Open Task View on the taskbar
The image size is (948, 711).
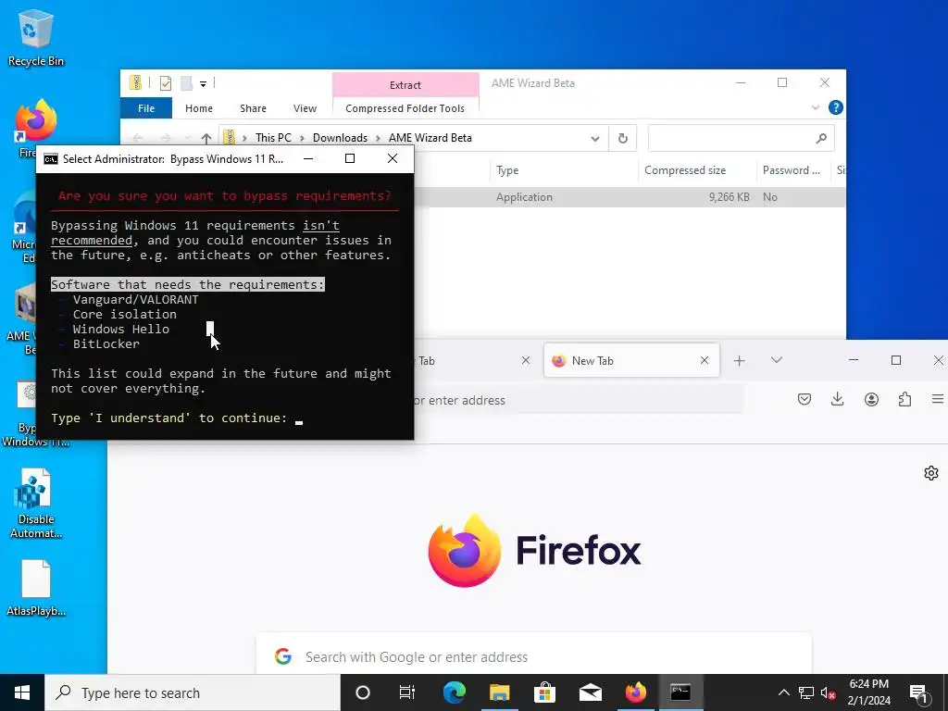407,692
